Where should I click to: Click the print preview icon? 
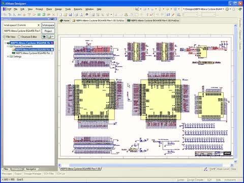click(81, 15)
